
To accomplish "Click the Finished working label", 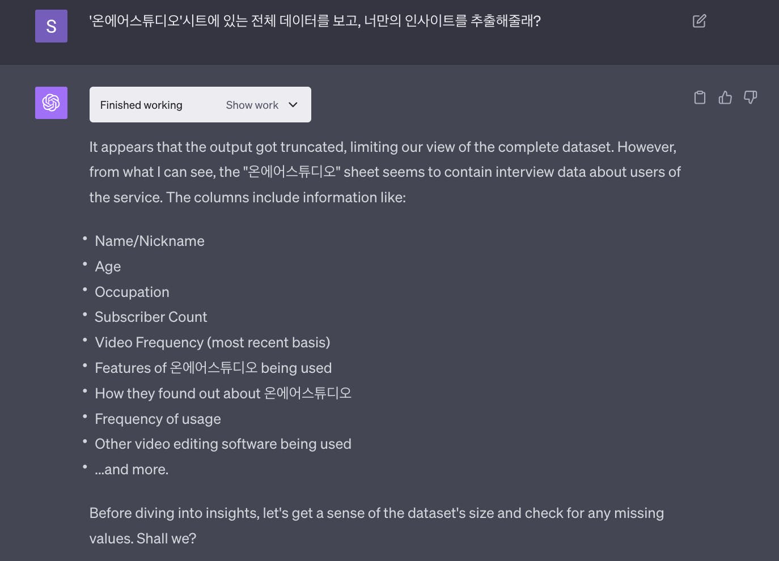I will pyautogui.click(x=141, y=105).
